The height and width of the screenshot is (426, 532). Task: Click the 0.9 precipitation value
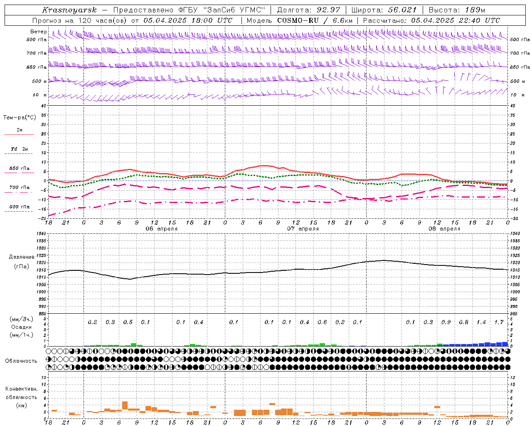tap(446, 322)
